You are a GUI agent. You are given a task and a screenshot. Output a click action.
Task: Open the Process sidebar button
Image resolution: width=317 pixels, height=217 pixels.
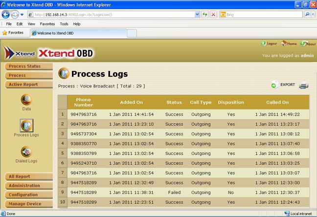click(x=29, y=75)
